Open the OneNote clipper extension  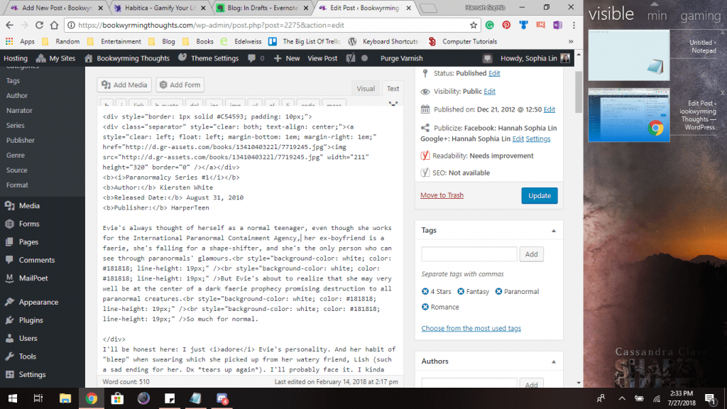click(x=557, y=25)
